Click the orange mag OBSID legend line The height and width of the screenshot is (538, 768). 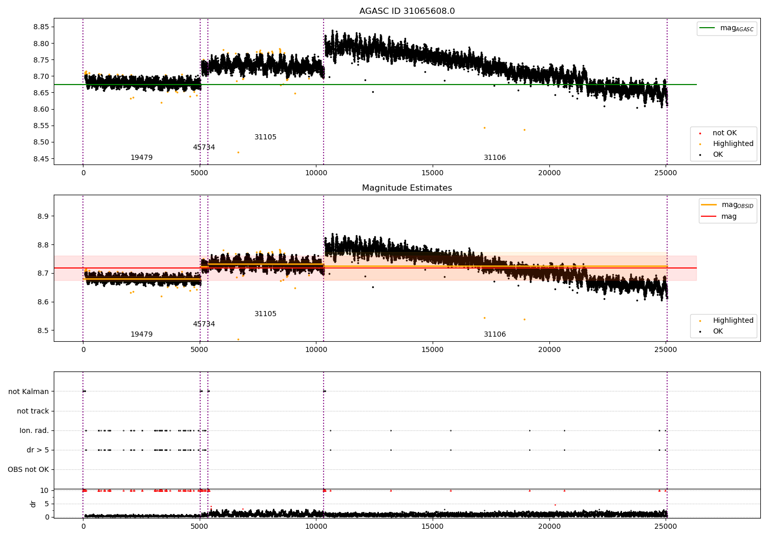[x=709, y=205]
